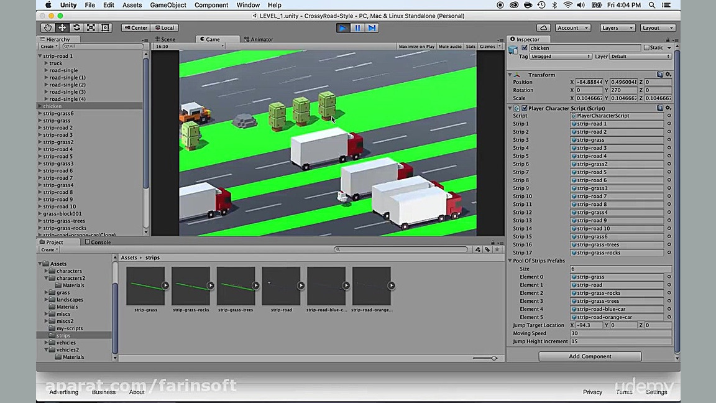Open macOS Spotlight search

[x=652, y=5]
